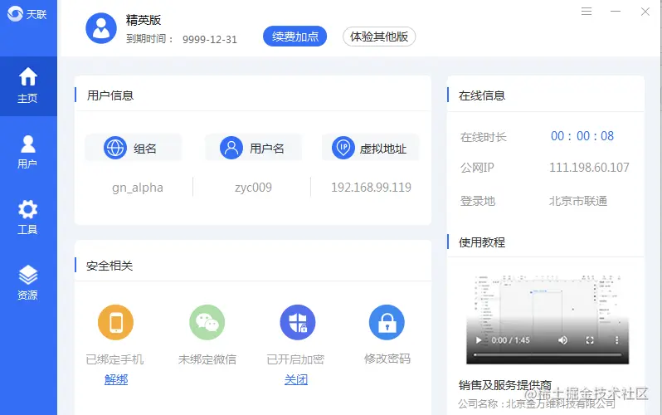Click the 未绑定微信 label
The width and height of the screenshot is (662, 415).
(207, 359)
